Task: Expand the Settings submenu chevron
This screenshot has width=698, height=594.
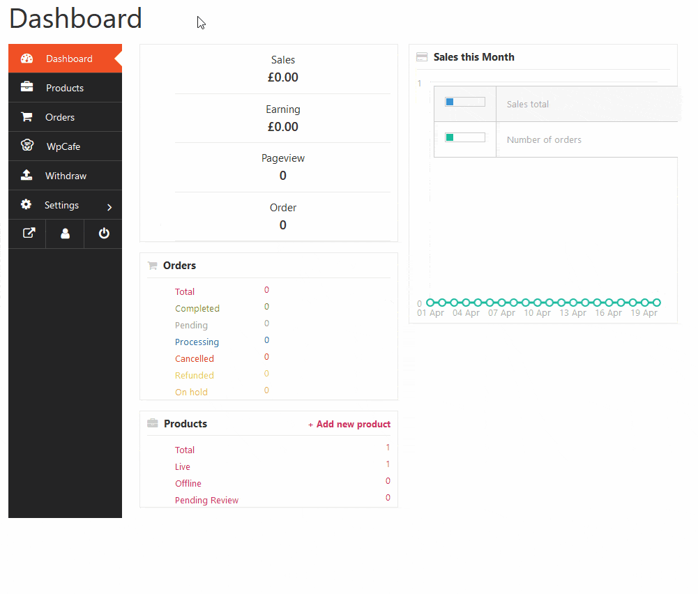Action: [109, 207]
